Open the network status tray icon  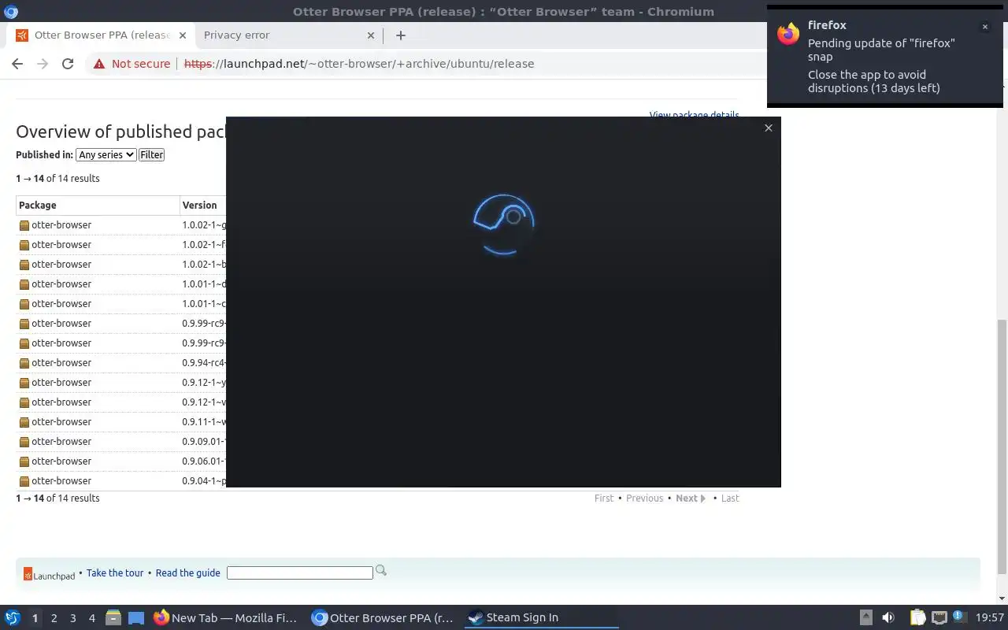(x=939, y=618)
